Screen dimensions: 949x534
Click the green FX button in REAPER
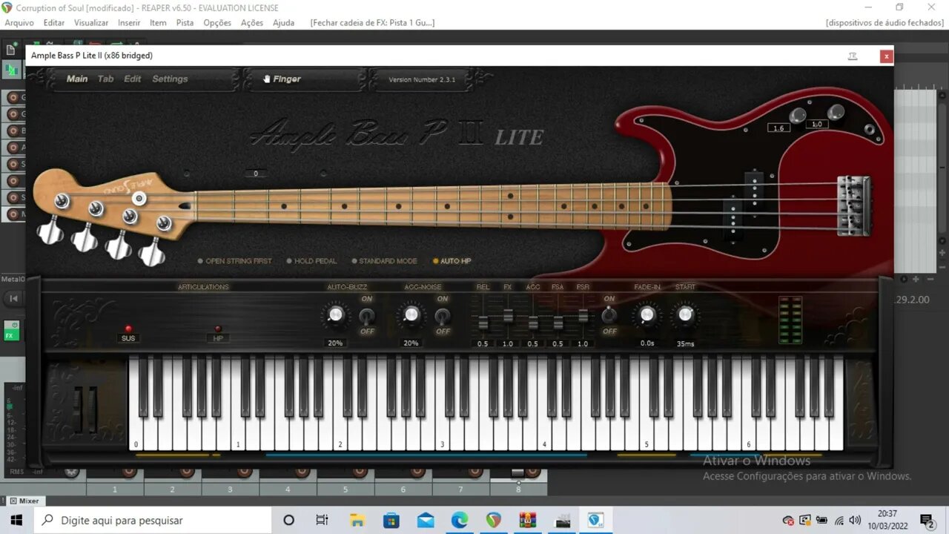click(x=11, y=331)
